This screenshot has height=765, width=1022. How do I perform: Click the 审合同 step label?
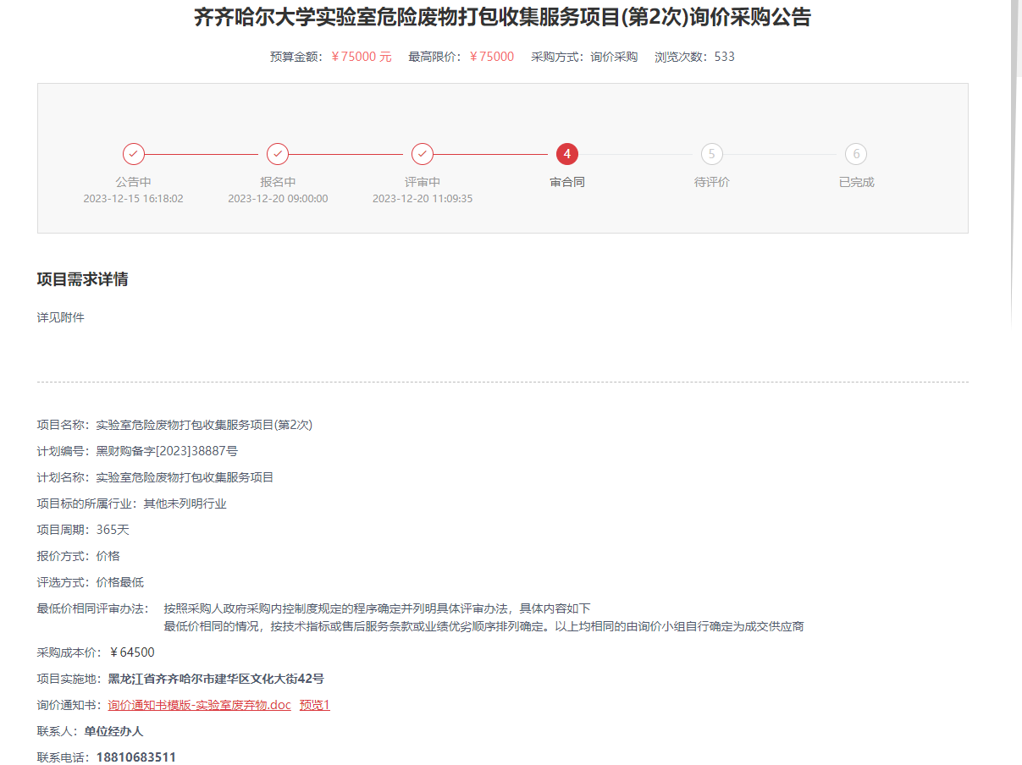pyautogui.click(x=567, y=182)
